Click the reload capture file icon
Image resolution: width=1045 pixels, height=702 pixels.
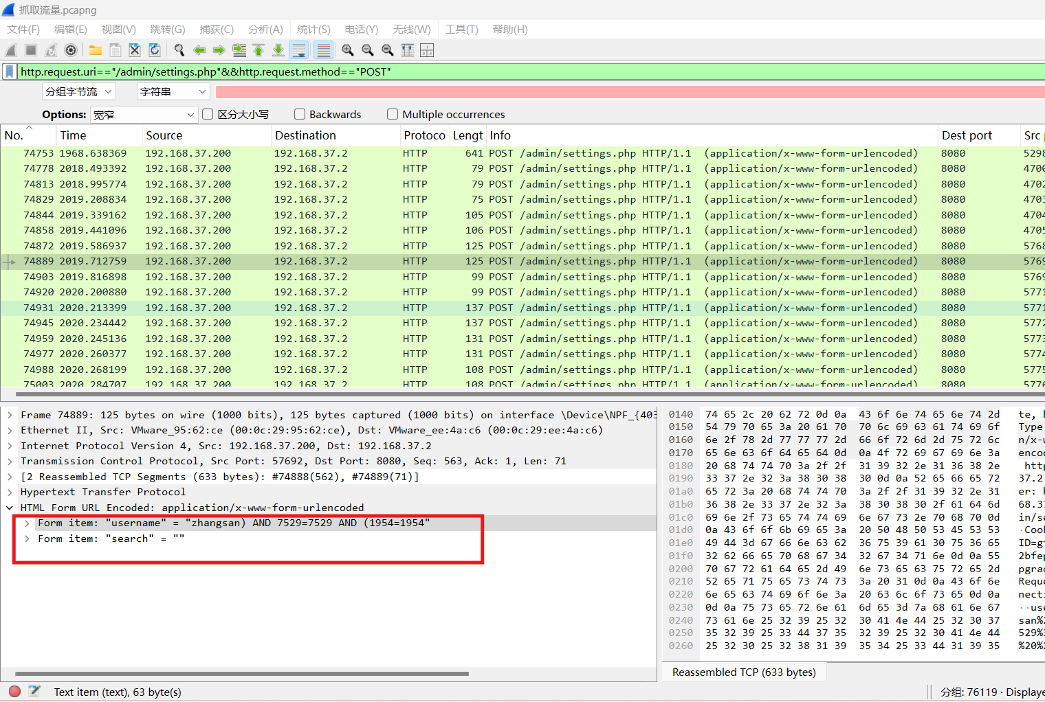pyautogui.click(x=155, y=50)
